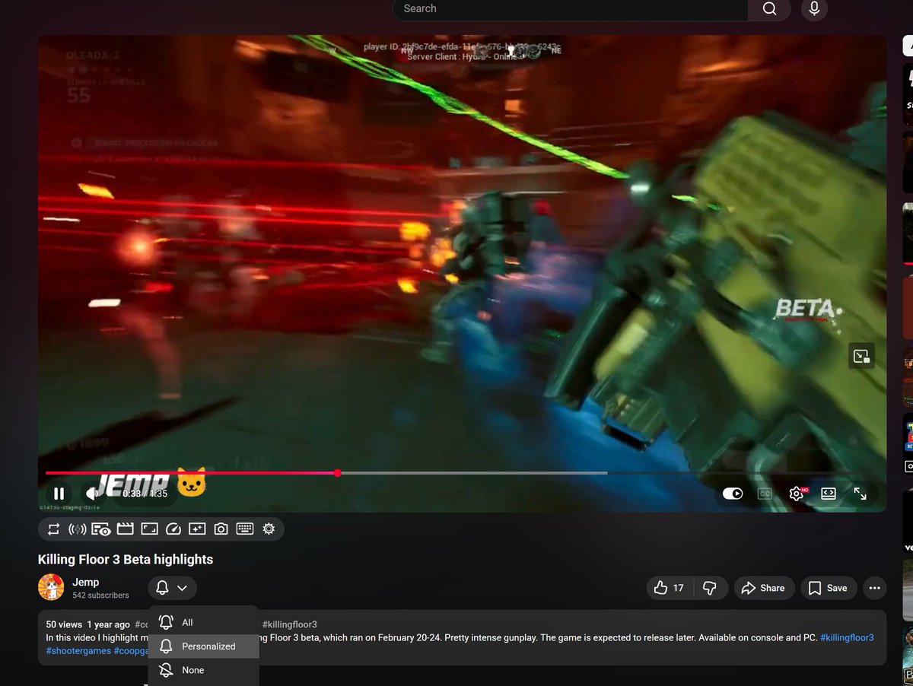
Task: Open the miniplayer icon on video
Action: click(861, 356)
